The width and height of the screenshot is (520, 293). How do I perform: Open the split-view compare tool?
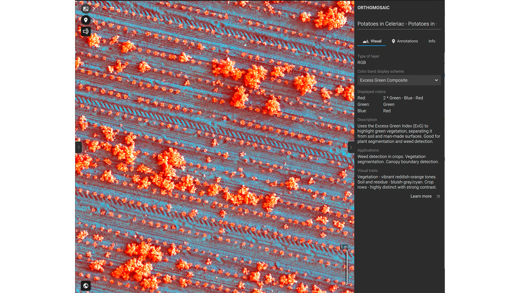click(x=86, y=9)
